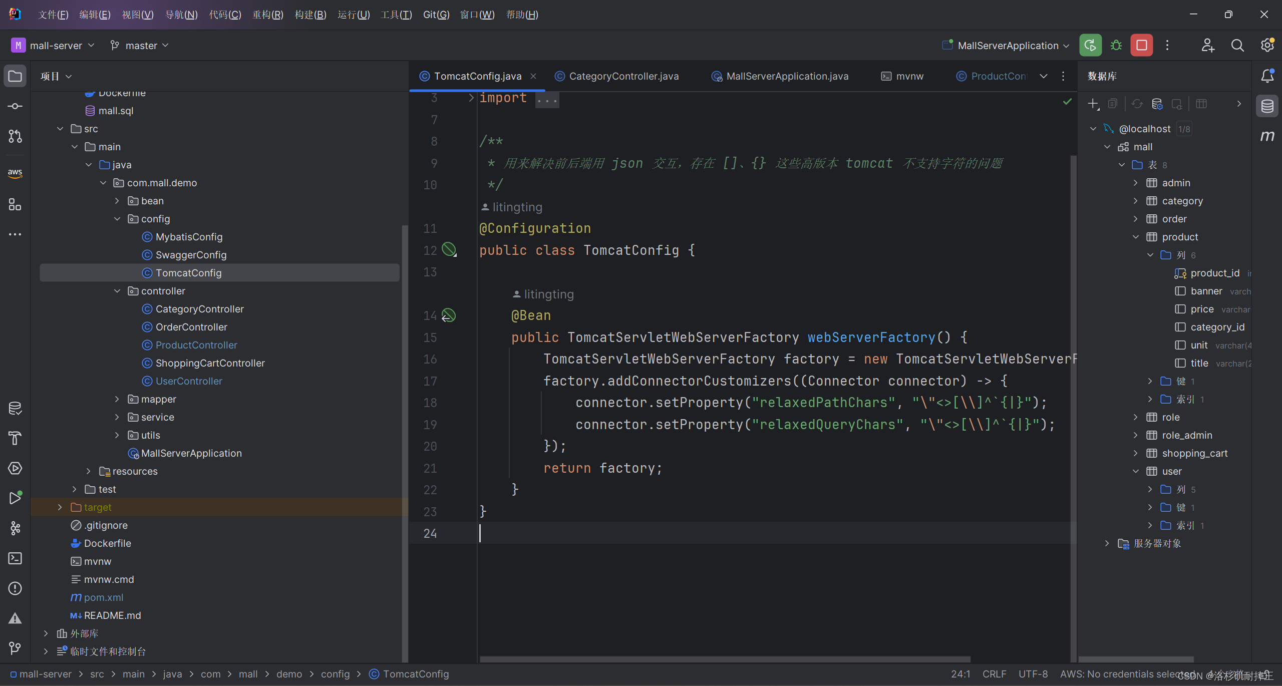Click 24:1 line position in status bar
This screenshot has width=1282, height=686.
tap(960, 674)
